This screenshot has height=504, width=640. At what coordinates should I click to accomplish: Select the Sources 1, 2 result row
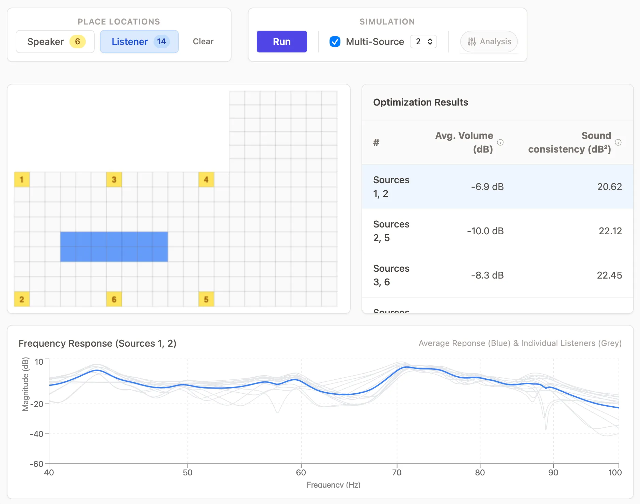[497, 187]
